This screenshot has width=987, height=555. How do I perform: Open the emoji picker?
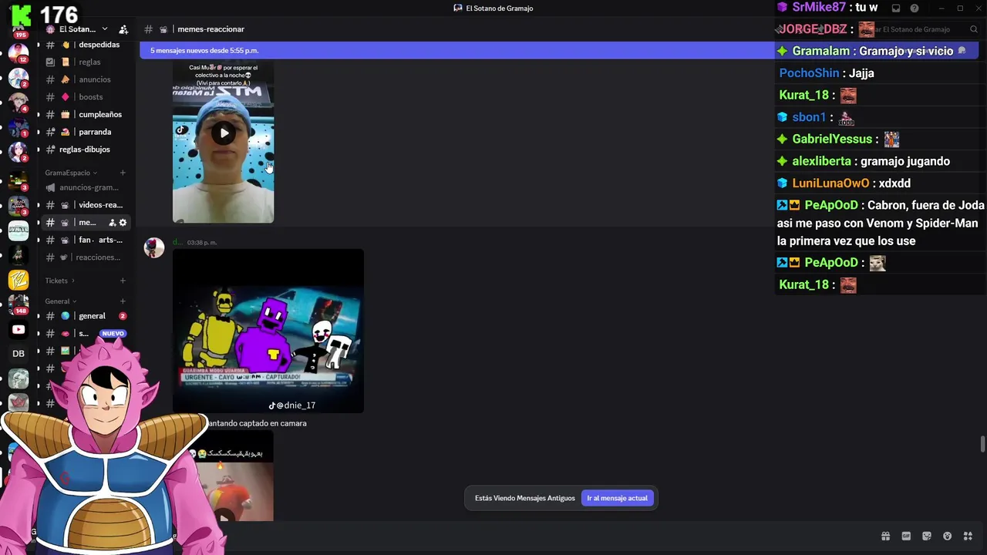[948, 536]
